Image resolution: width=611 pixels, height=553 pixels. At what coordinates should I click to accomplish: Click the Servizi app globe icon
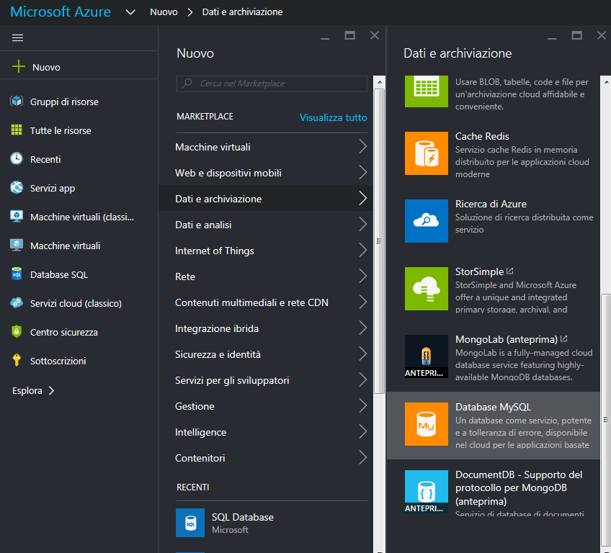click(x=17, y=188)
